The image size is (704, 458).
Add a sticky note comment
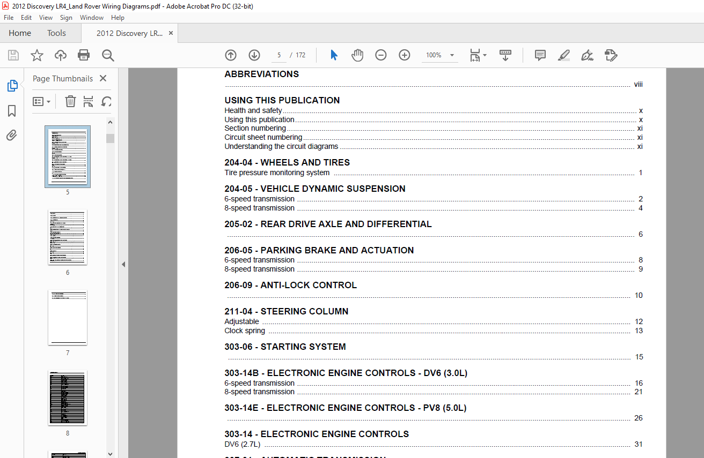point(540,55)
